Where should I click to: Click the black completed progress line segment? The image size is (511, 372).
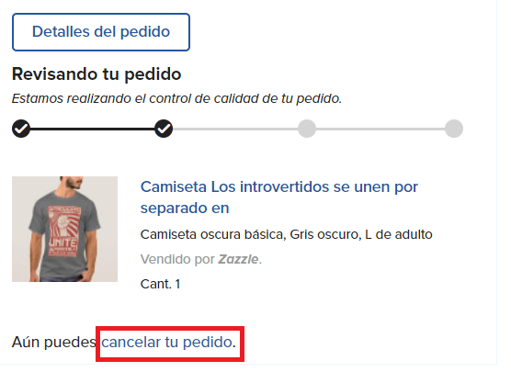click(x=92, y=129)
